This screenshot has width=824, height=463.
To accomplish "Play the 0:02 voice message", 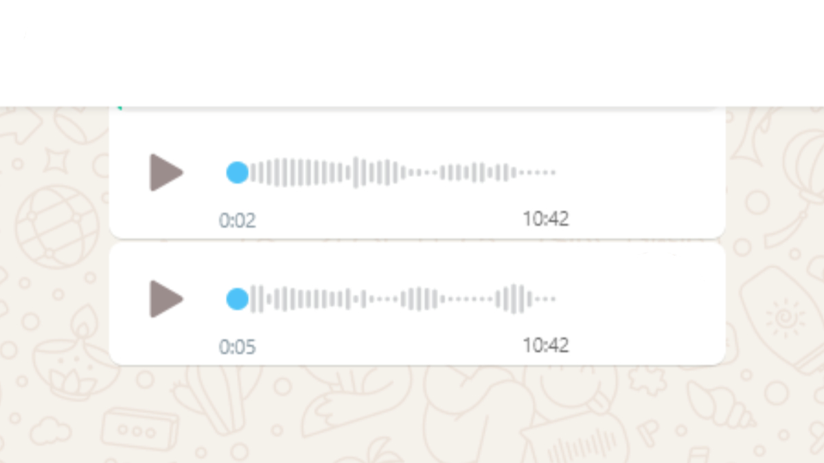I will [166, 172].
